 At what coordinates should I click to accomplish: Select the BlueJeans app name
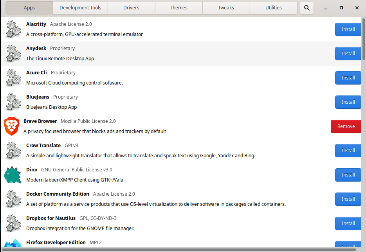pos(38,97)
